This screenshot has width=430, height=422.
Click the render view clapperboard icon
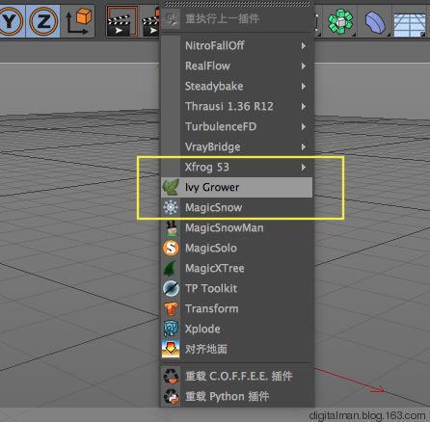click(x=121, y=22)
